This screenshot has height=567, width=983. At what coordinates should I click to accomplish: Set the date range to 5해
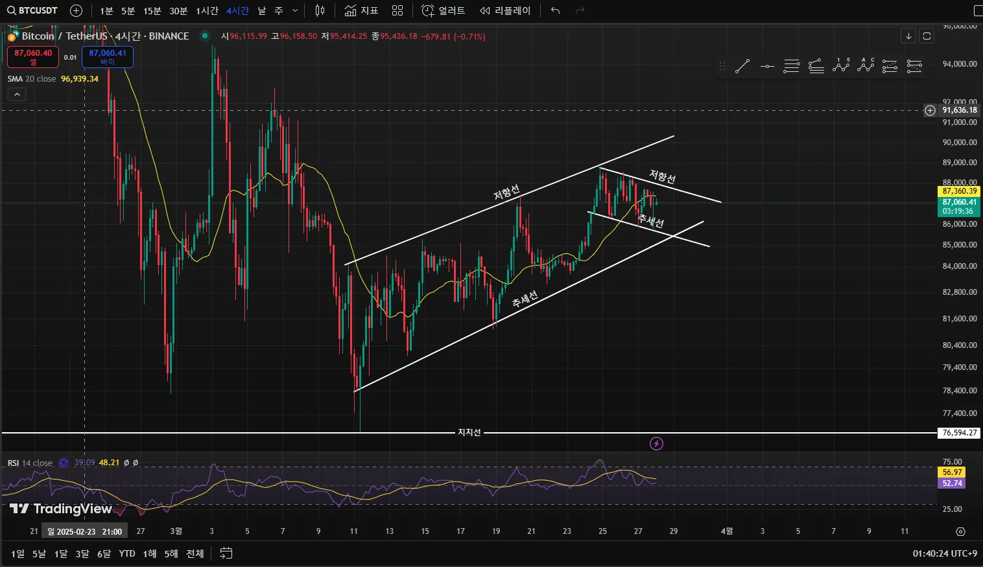(171, 553)
